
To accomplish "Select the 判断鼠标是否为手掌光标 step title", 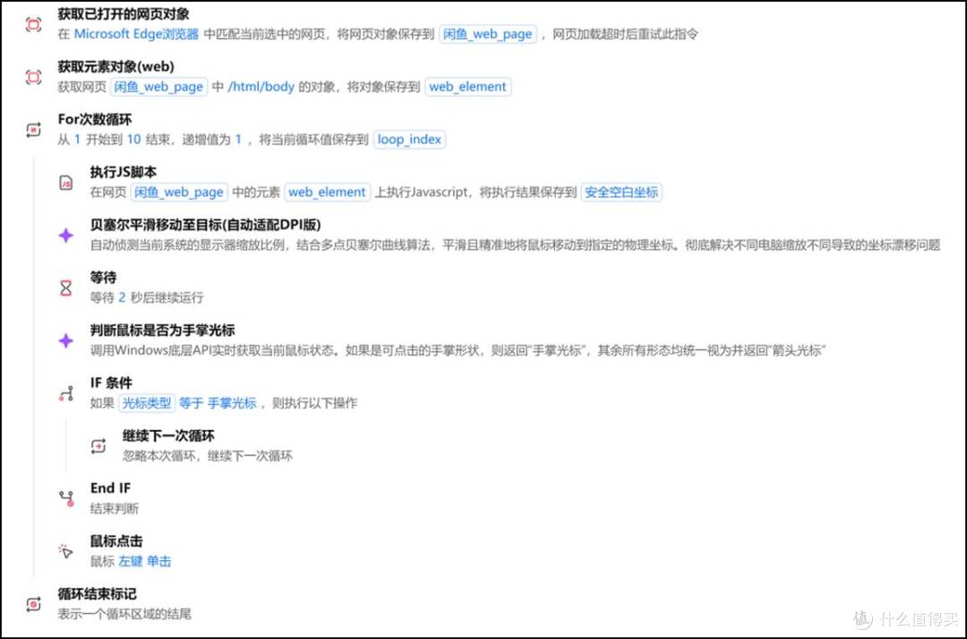I will click(x=162, y=331).
